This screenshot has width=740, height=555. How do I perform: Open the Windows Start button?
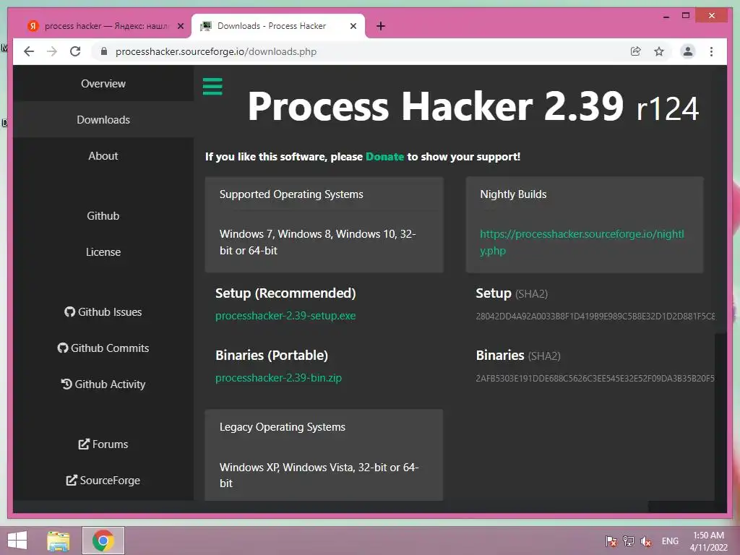[17, 541]
